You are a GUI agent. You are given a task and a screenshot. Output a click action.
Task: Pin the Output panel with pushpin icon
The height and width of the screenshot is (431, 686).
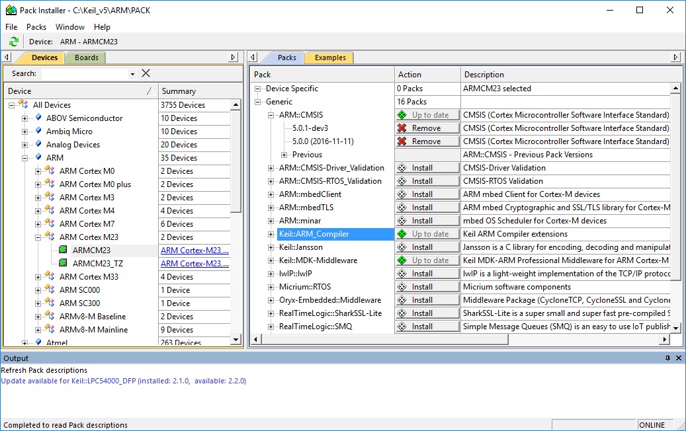(x=667, y=358)
